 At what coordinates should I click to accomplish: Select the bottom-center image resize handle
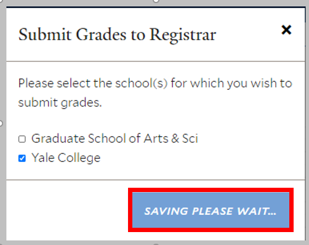tap(156, 244)
